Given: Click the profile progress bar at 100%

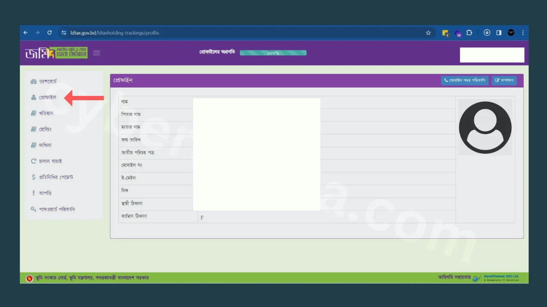Looking at the screenshot, I should tap(273, 53).
